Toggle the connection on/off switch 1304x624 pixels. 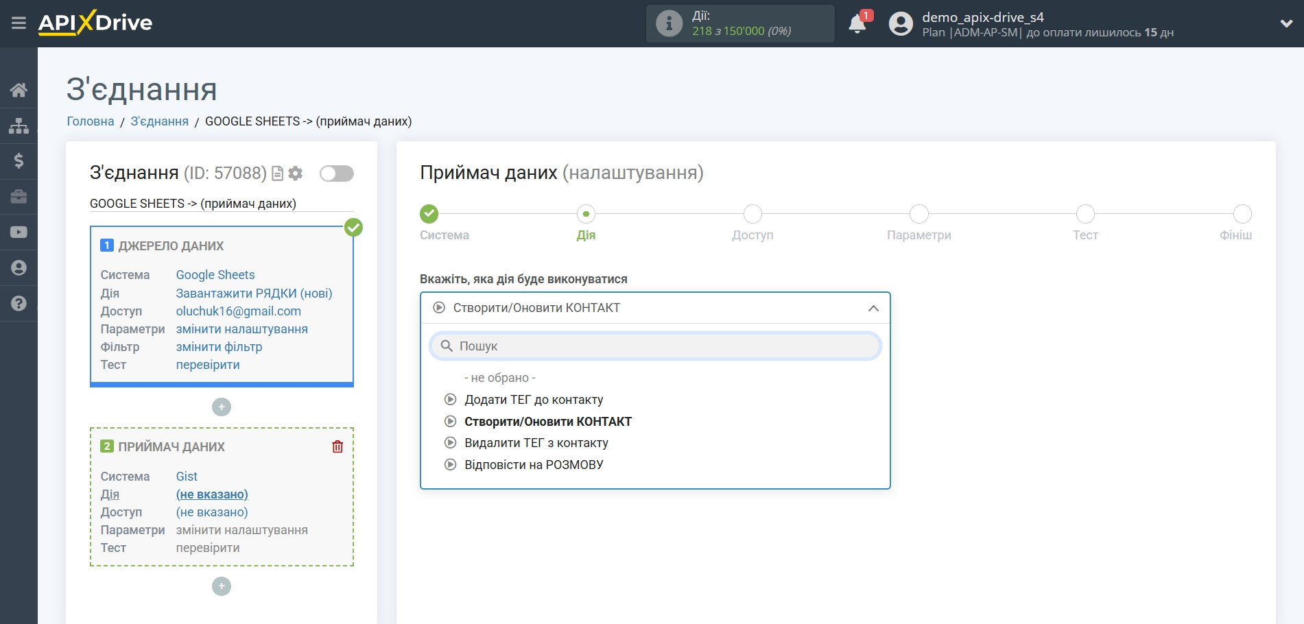tap(337, 173)
